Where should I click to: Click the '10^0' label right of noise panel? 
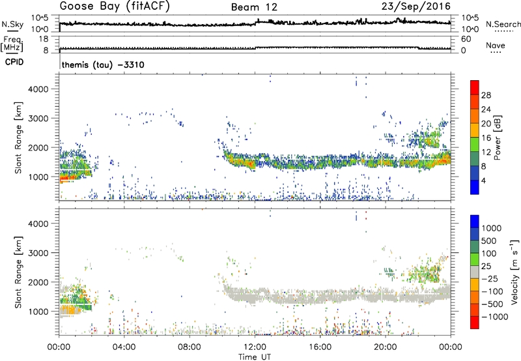(470, 29)
